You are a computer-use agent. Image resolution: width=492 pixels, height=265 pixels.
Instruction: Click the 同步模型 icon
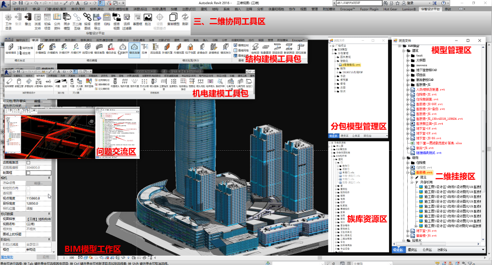click(x=67, y=18)
